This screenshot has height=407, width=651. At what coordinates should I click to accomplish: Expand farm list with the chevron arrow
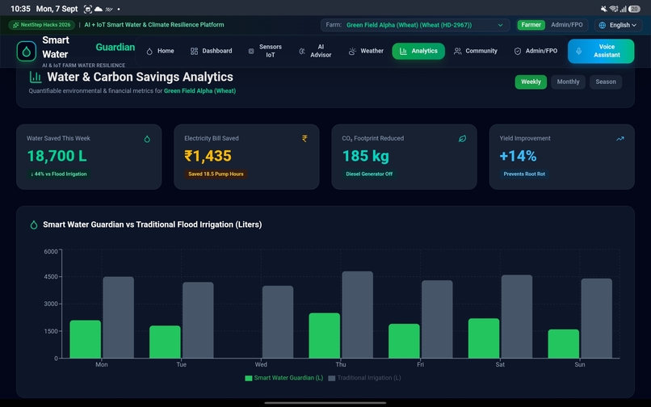point(500,25)
